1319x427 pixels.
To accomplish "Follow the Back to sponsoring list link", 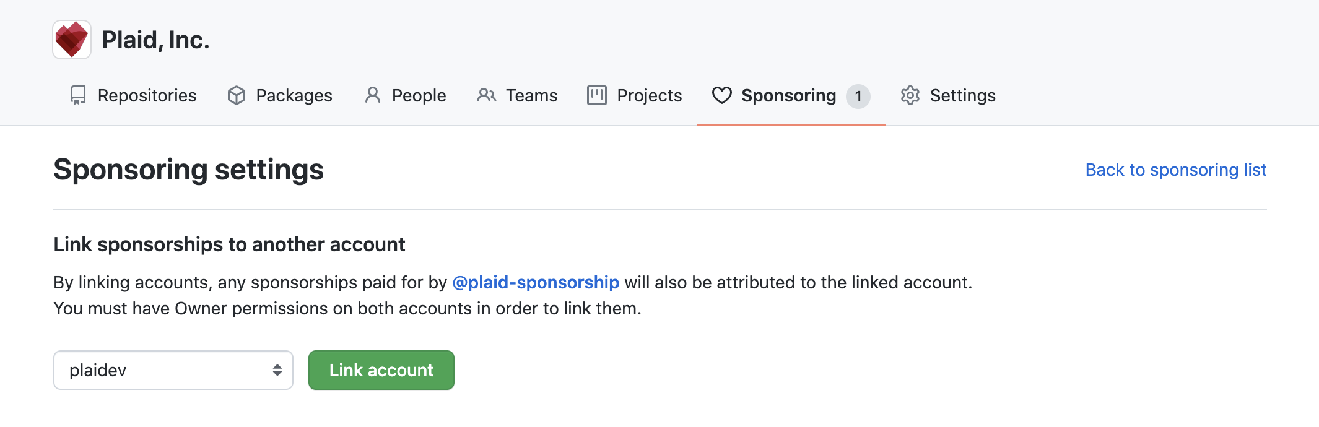I will coord(1176,170).
